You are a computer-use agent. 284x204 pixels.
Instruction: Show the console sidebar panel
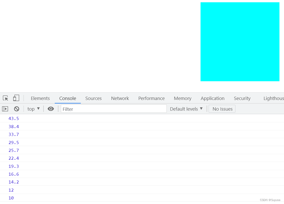pos(5,109)
